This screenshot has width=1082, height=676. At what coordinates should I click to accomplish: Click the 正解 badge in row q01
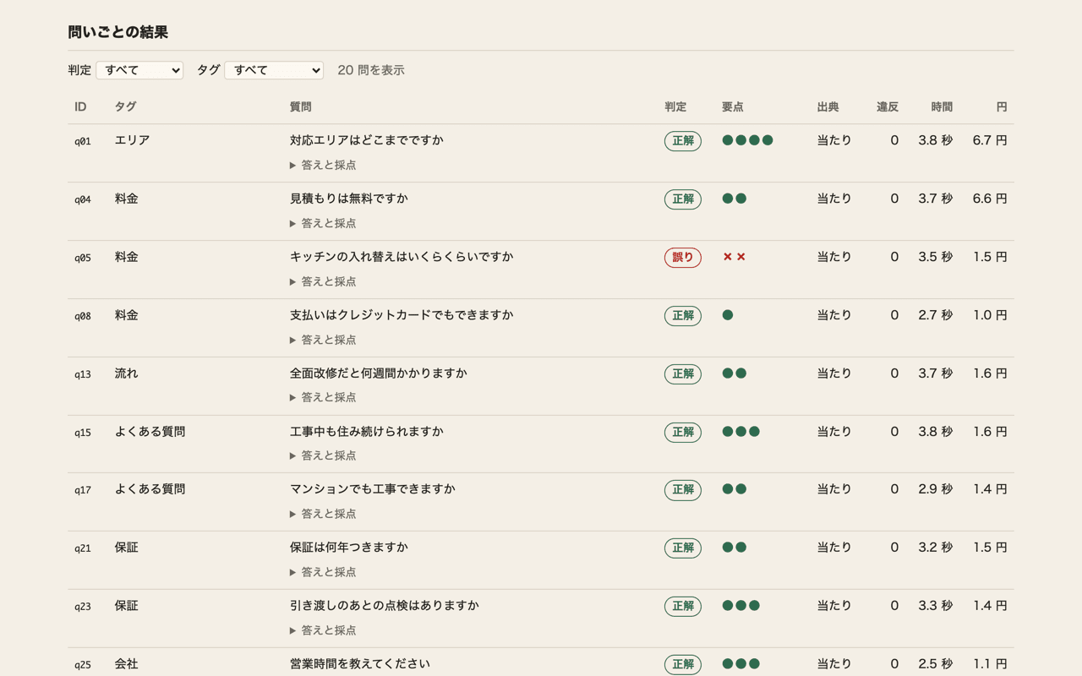click(683, 141)
